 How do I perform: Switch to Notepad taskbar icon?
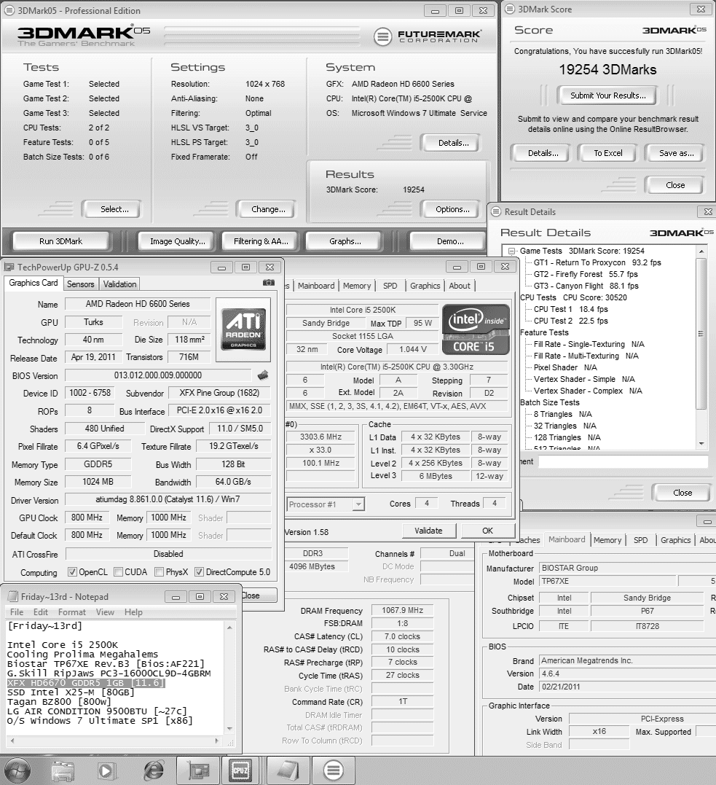click(x=288, y=770)
